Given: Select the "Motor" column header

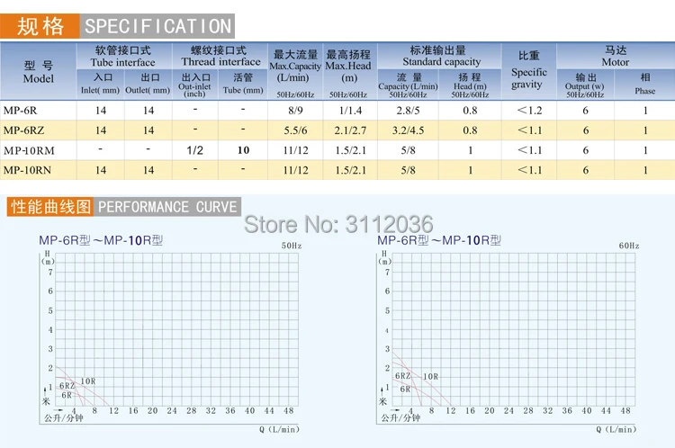Looking at the screenshot, I should 616,56.
